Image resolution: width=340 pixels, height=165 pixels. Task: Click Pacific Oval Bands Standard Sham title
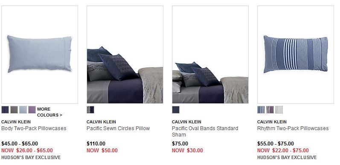point(205,131)
